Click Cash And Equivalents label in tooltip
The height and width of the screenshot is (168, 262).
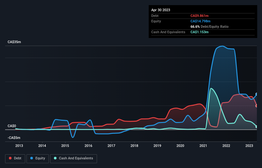point(168,32)
